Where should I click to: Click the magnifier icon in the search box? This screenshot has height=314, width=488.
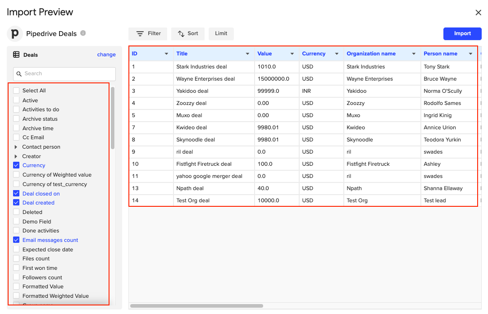click(x=18, y=73)
